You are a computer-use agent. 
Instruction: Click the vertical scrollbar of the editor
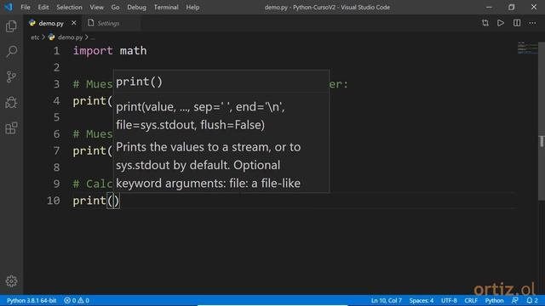(x=542, y=122)
